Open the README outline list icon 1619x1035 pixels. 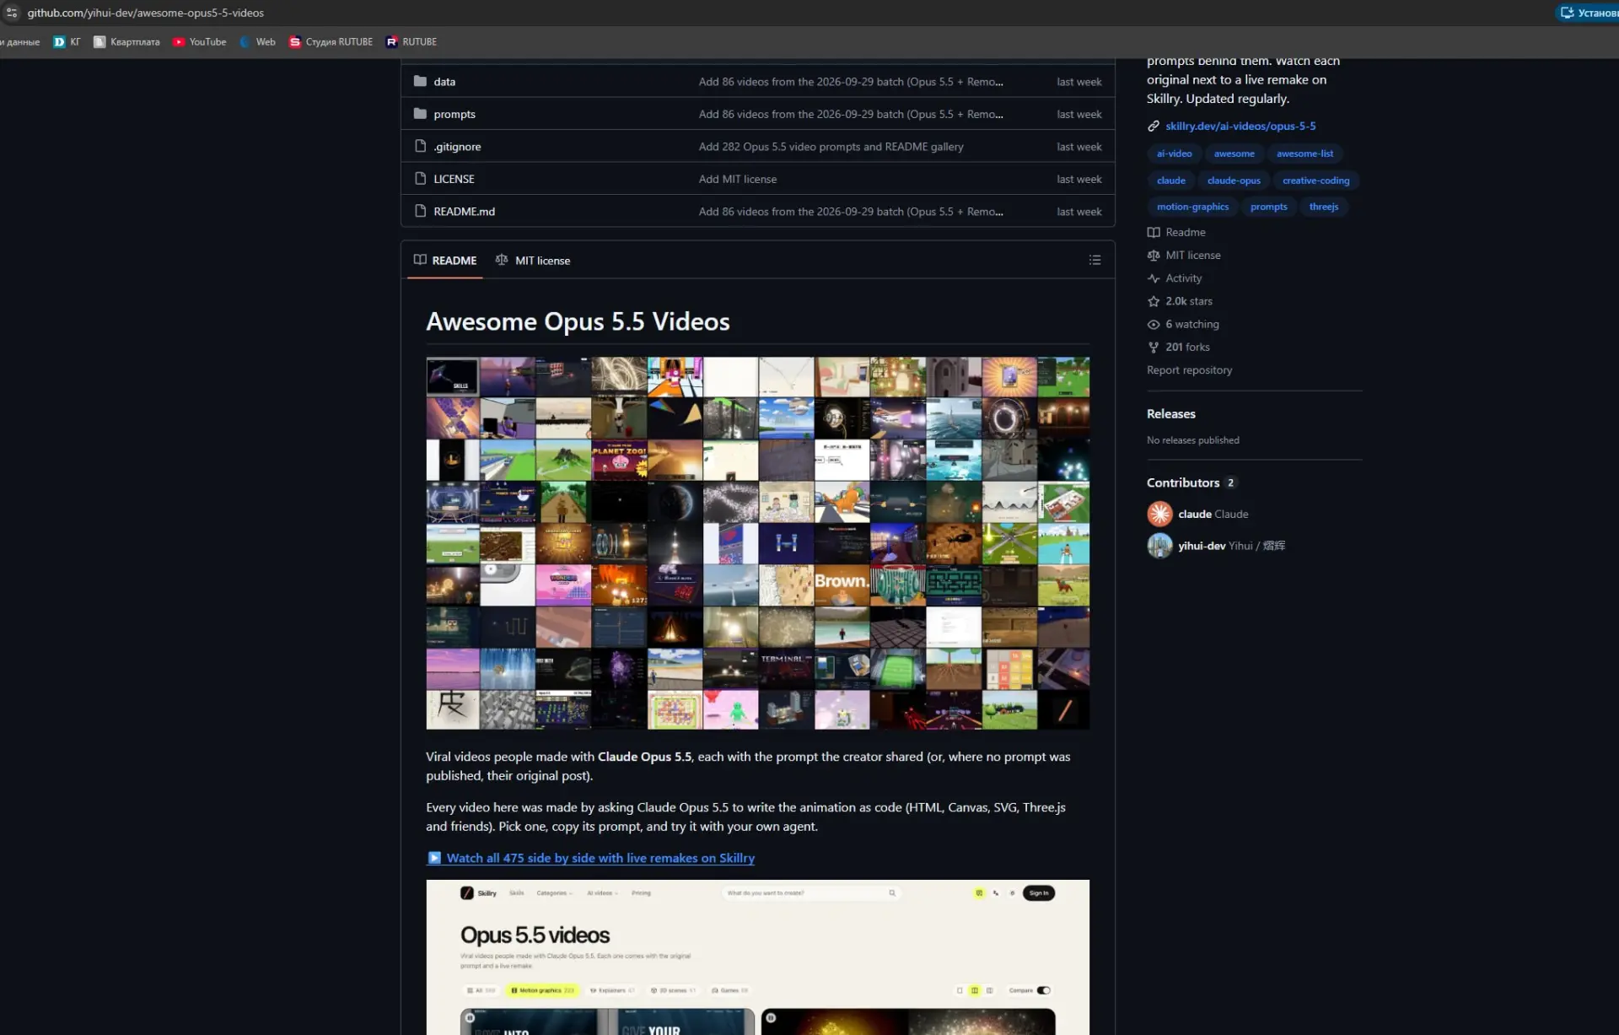pyautogui.click(x=1095, y=260)
